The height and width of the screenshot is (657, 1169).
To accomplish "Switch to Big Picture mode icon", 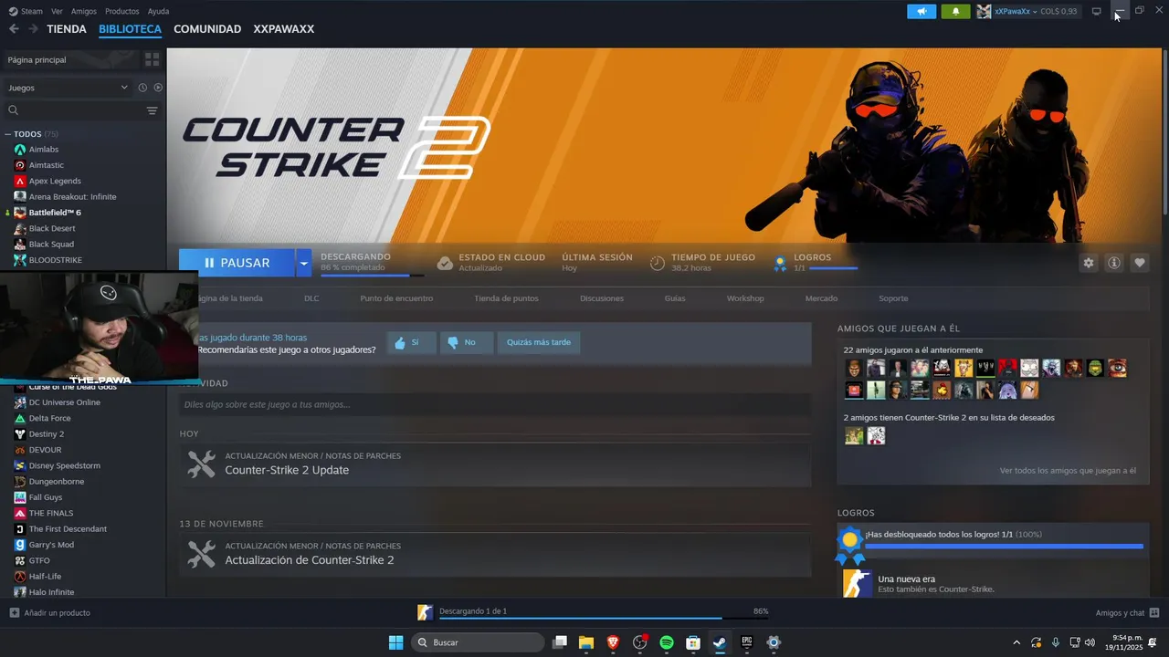I will 1097,11.
